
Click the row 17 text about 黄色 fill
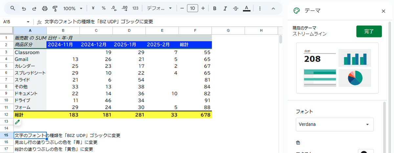[x=54, y=149]
